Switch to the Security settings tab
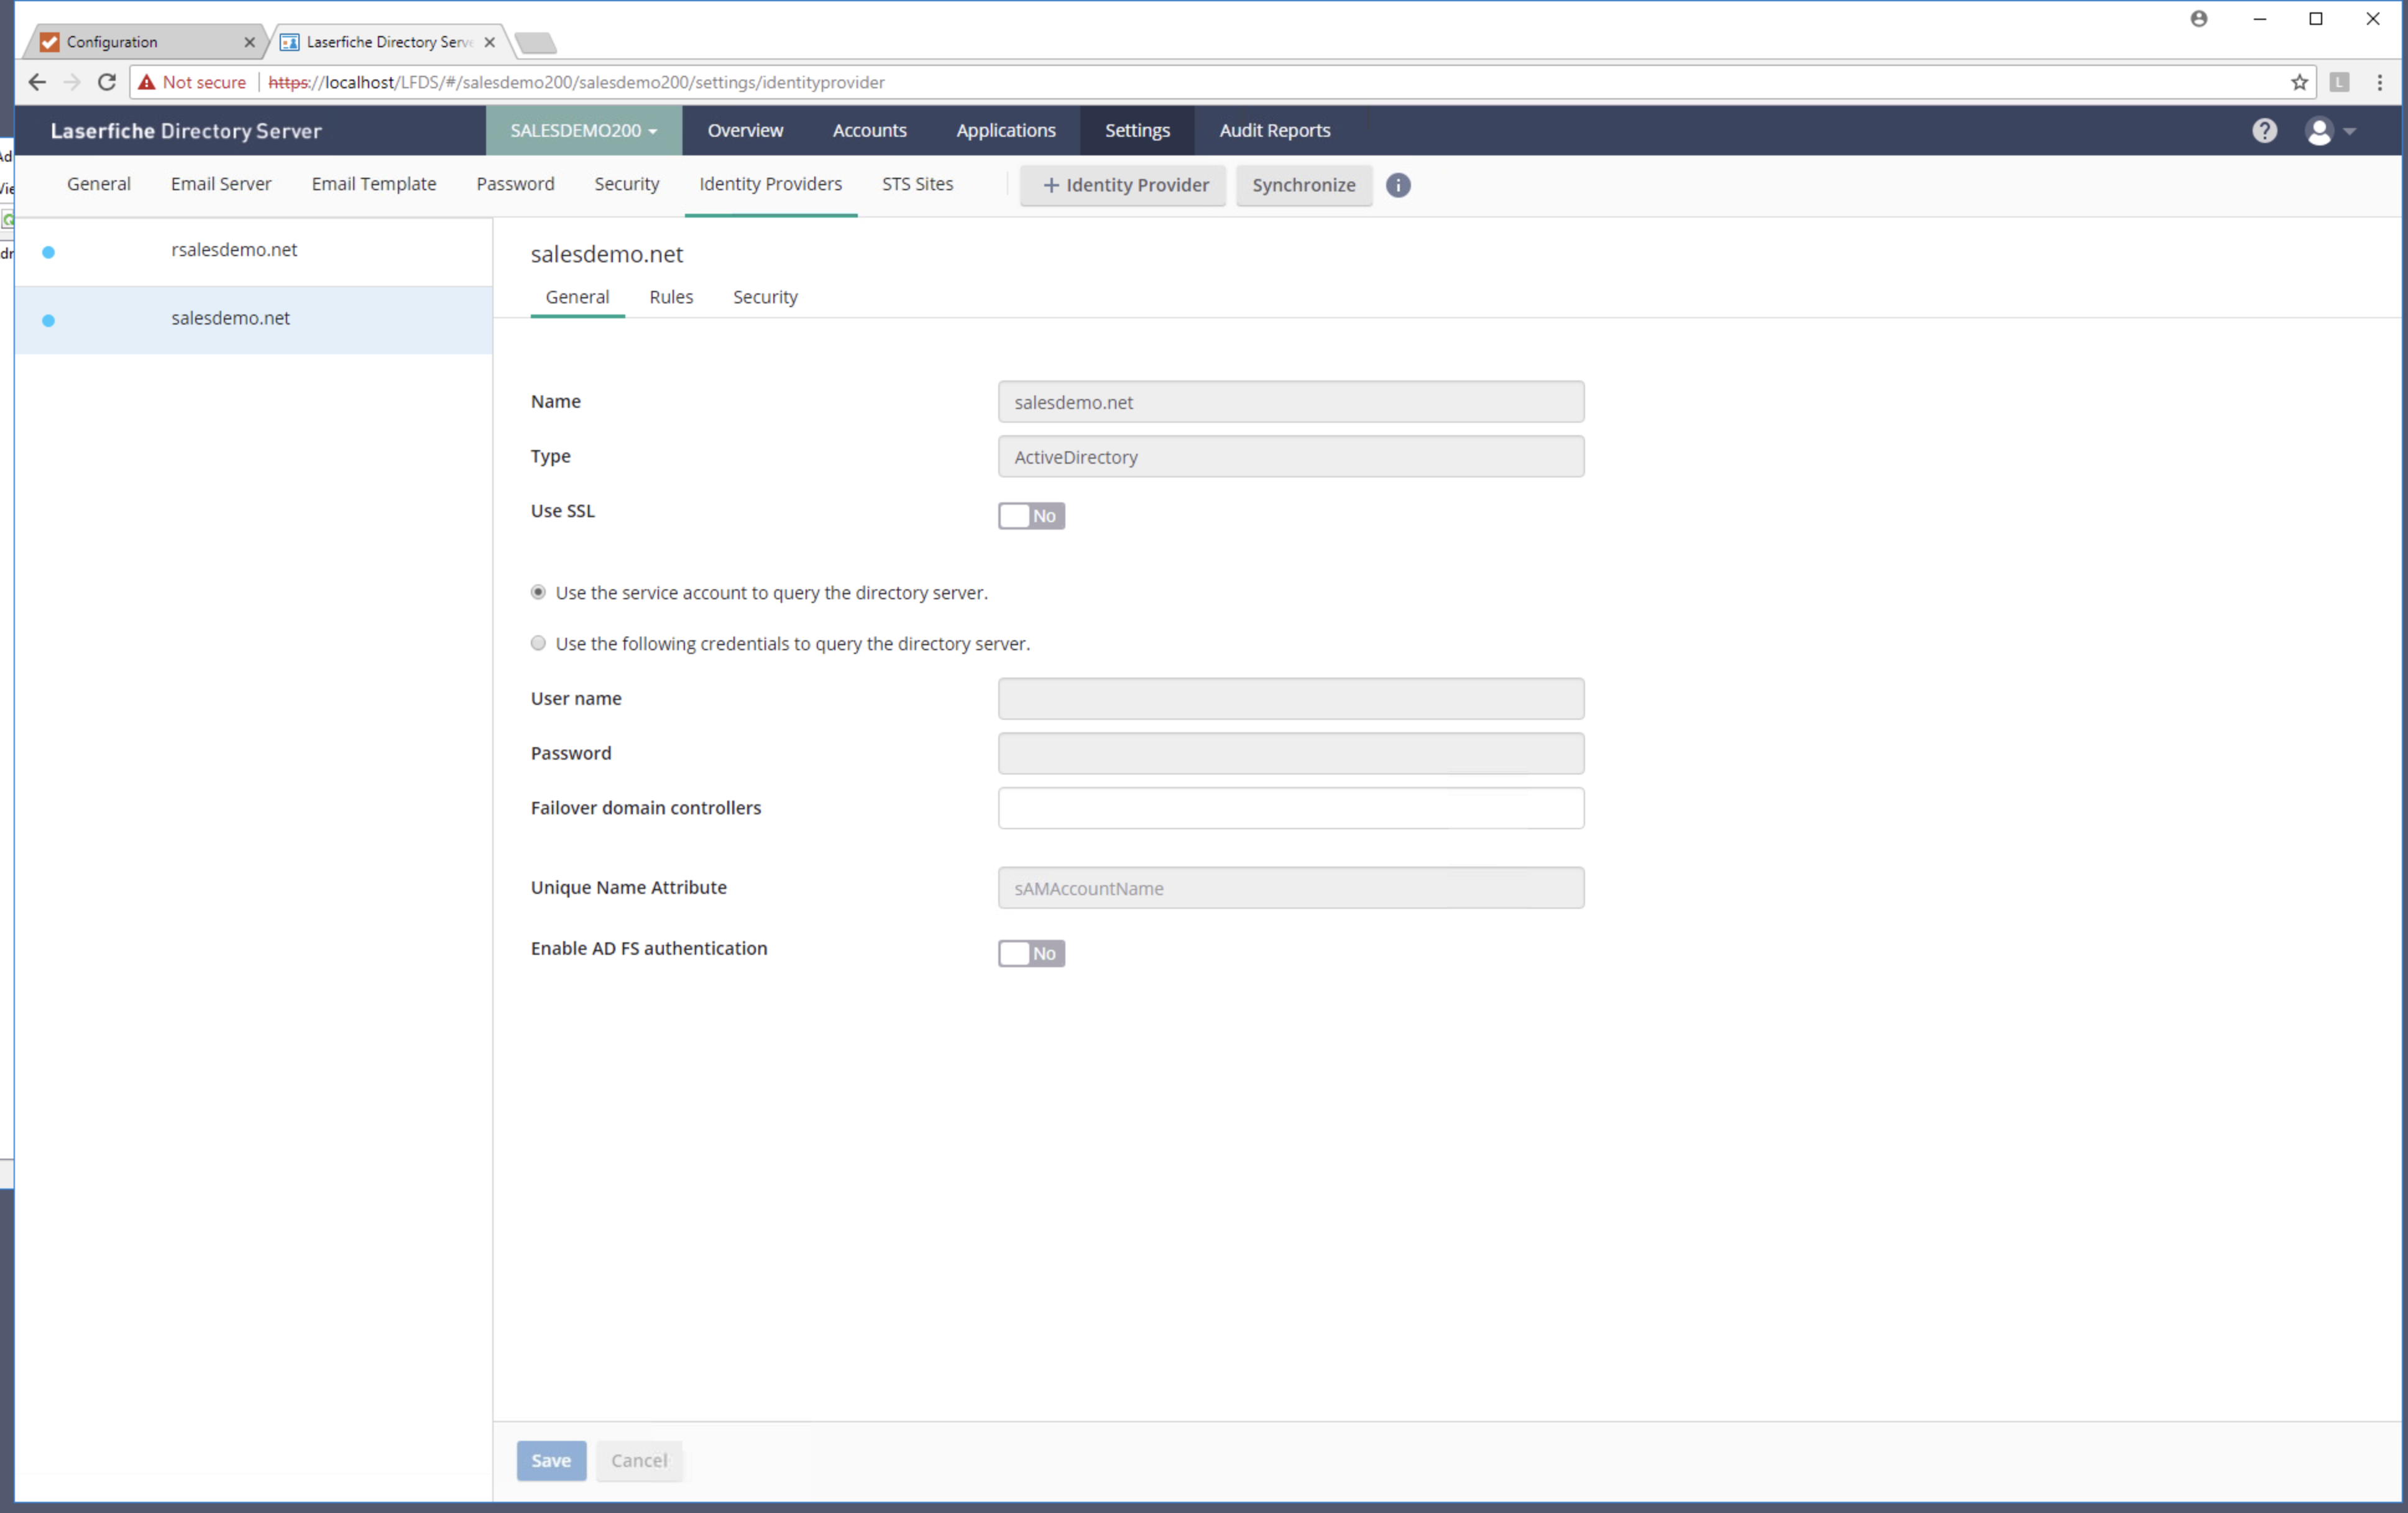This screenshot has width=2408, height=1513. point(626,184)
